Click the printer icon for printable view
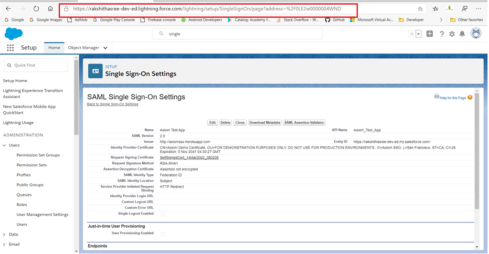Image resolution: width=489 pixels, height=254 pixels. 436,96
